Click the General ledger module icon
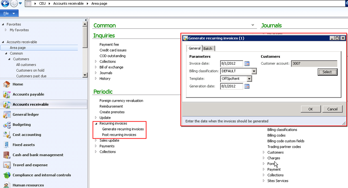The width and height of the screenshot is (348, 188). point(6,115)
